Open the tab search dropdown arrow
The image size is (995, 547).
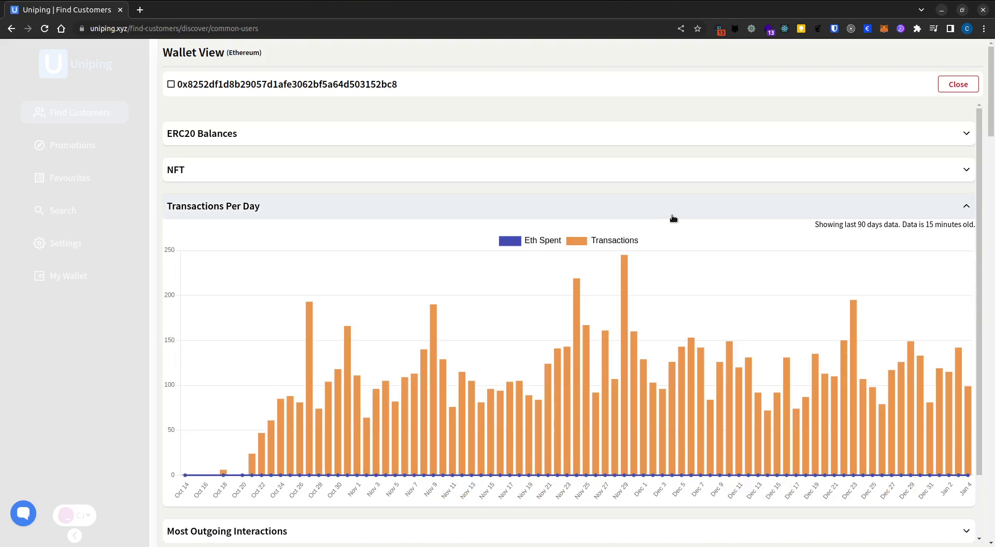pyautogui.click(x=921, y=10)
